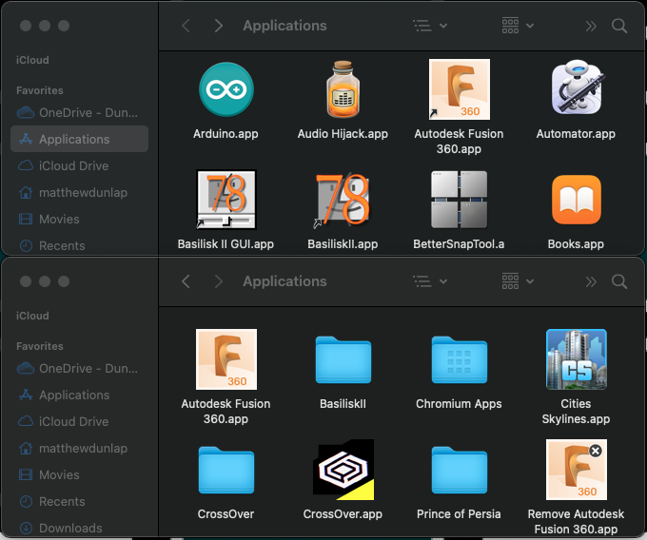
Task: Click the Prince of Persia folder name
Action: [459, 514]
